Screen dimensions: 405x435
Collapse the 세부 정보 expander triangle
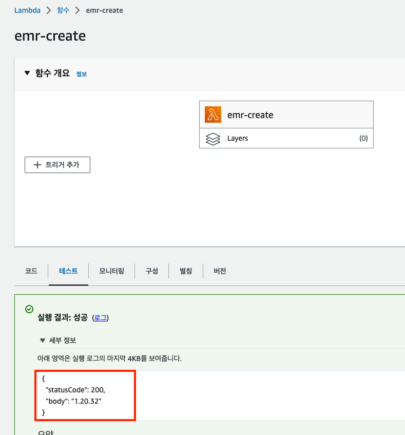43,341
